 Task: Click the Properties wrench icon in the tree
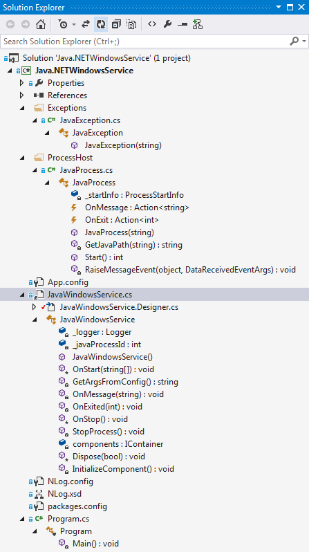coord(39,83)
